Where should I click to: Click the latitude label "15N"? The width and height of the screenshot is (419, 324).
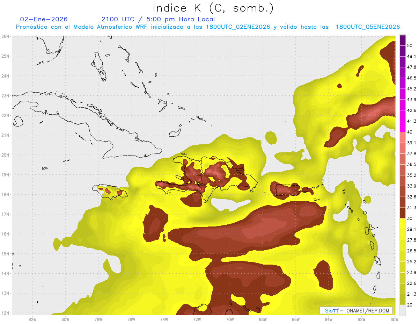click(5, 253)
